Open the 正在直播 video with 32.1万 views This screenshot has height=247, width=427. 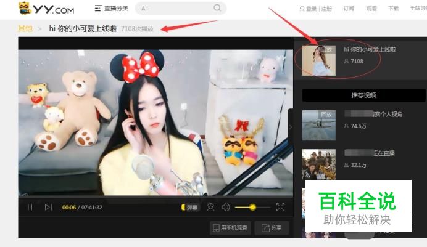(318, 164)
